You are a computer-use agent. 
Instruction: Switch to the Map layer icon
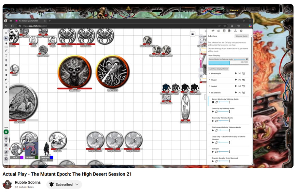tap(6, 145)
